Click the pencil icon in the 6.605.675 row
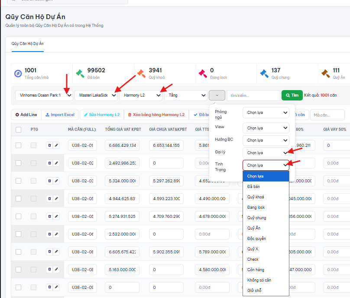This screenshot has width=350, height=298. (56, 252)
